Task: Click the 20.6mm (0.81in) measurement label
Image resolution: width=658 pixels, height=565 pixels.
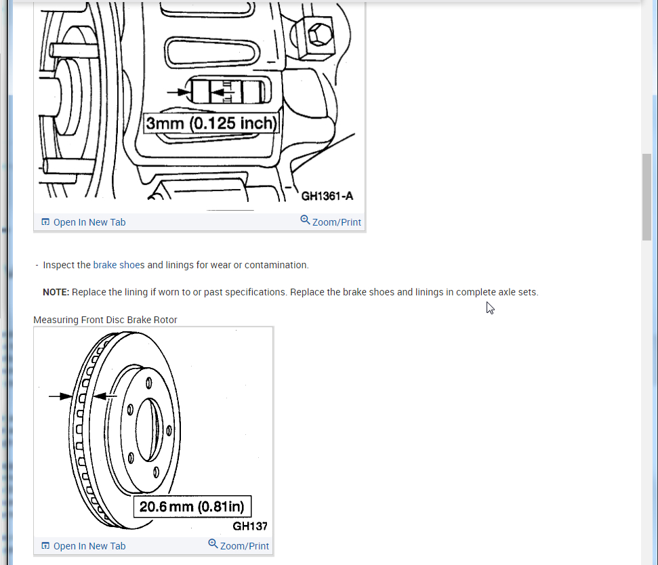Action: coord(192,506)
